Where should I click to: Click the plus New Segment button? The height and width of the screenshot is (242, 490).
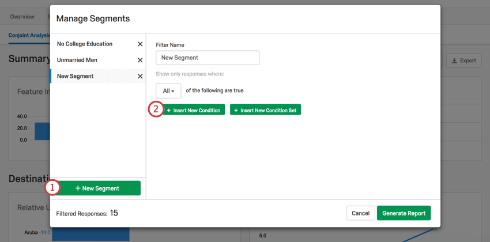[97, 188]
